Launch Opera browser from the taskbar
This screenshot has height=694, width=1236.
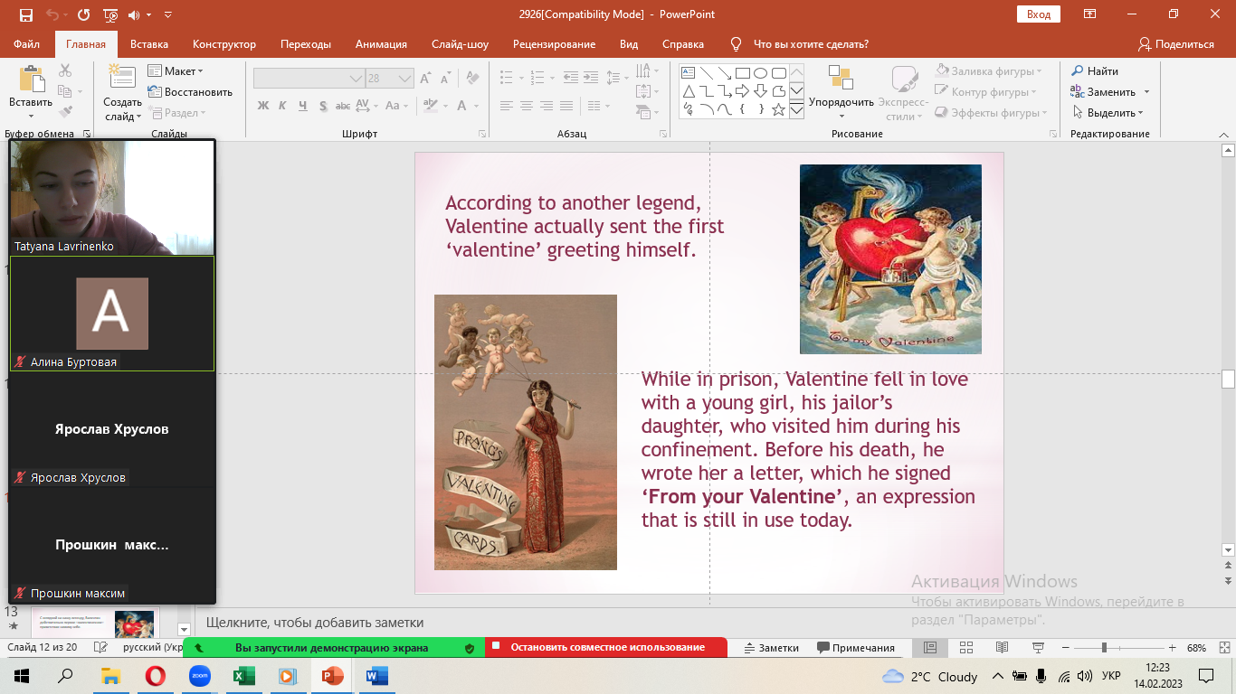tap(155, 676)
